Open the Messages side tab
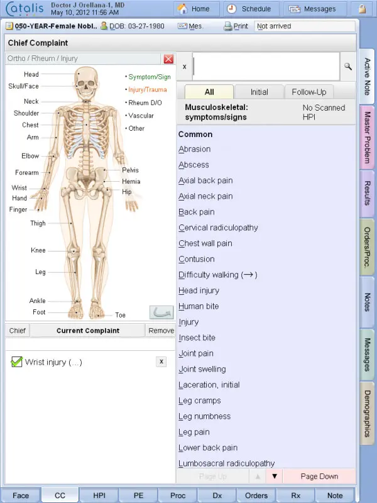Image resolution: width=377 pixels, height=503 pixels. [367, 355]
